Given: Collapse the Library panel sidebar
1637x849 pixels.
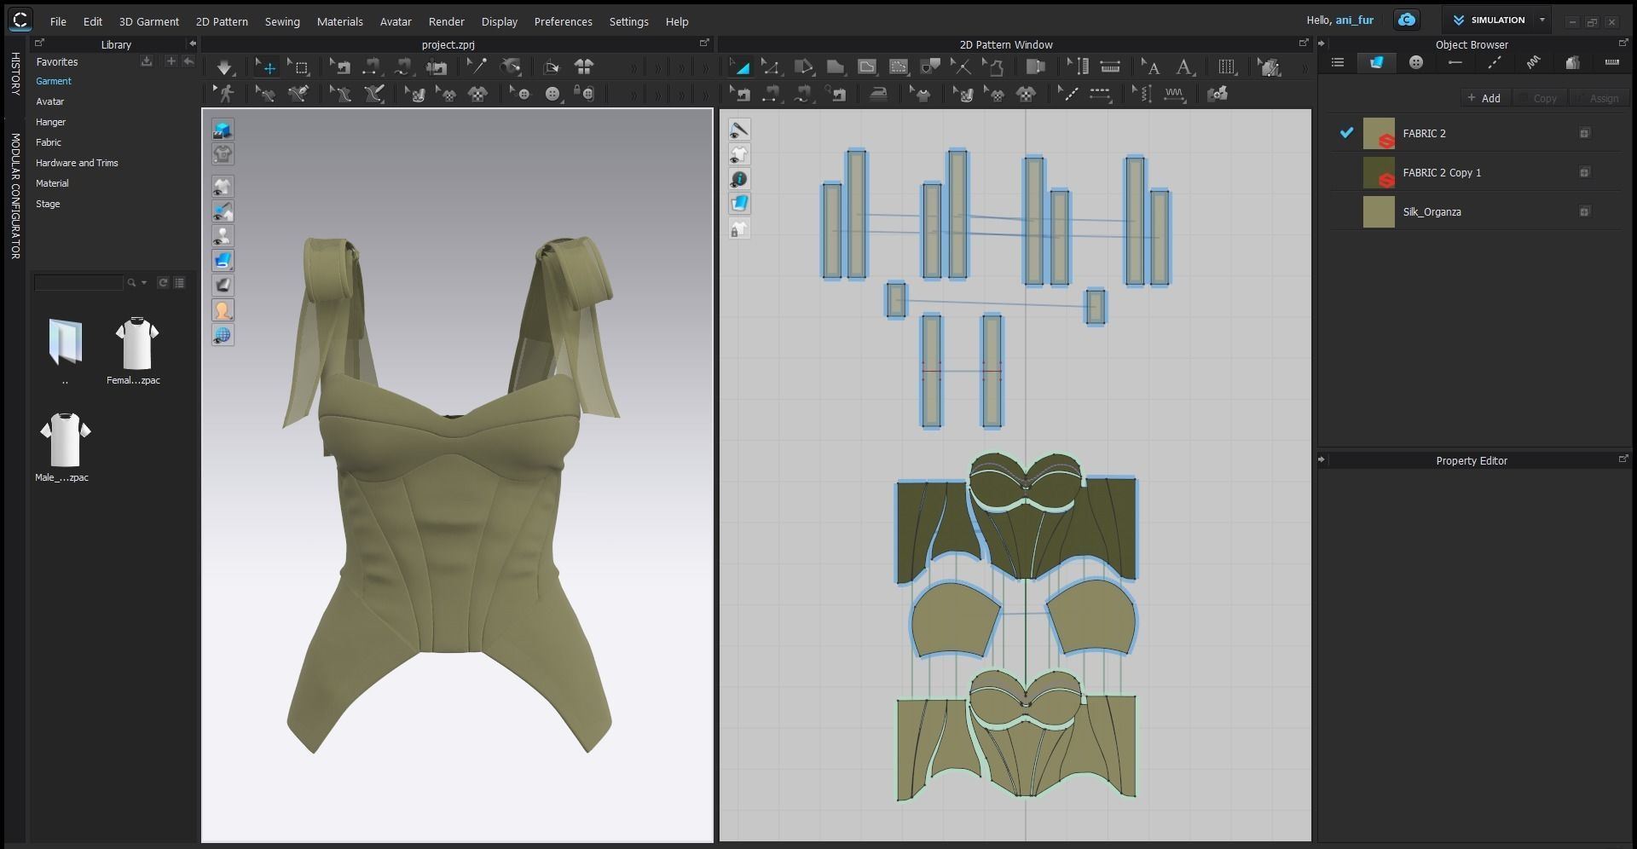Looking at the screenshot, I should point(194,44).
